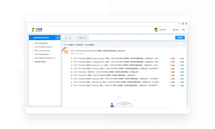Select Unit 5 Nelson Mandela in tree
Image resolution: width=215 pixels, height=129 pixels.
(45, 58)
